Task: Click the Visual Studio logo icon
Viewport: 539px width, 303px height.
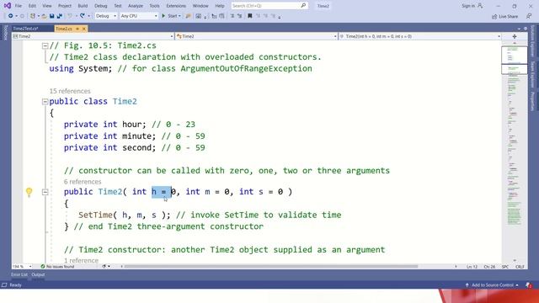Action: click(x=8, y=6)
